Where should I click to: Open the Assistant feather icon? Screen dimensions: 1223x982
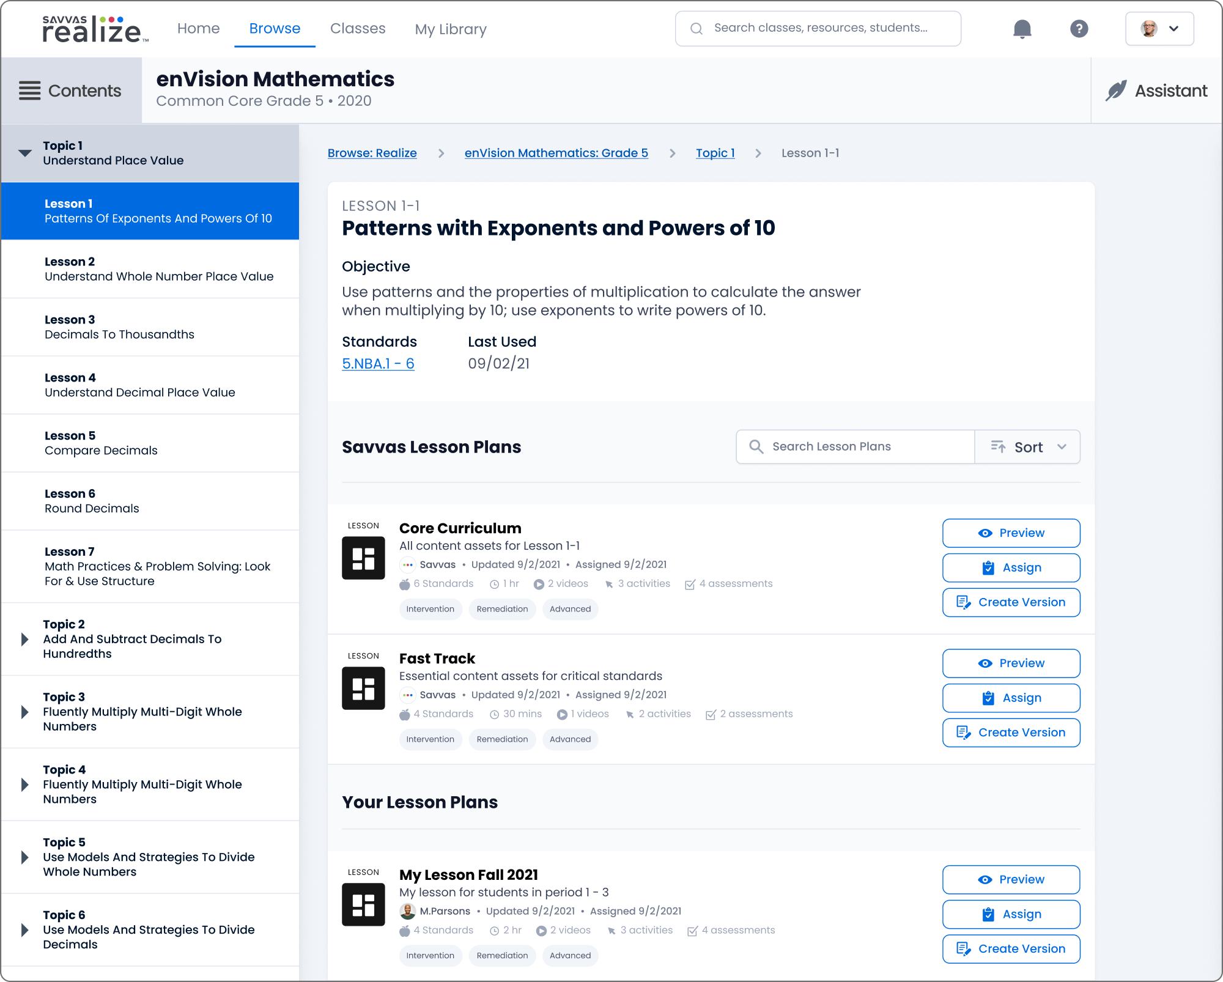(1116, 90)
